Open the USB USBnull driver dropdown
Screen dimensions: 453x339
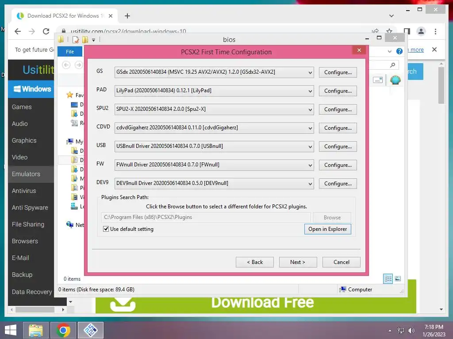point(214,147)
